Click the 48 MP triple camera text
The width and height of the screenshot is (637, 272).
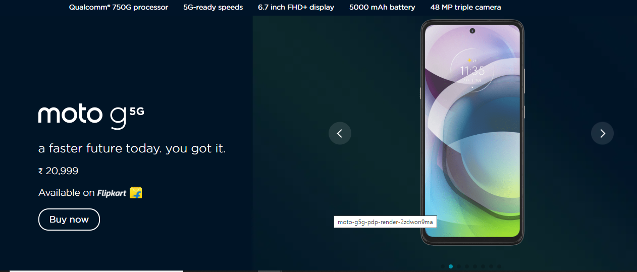(x=466, y=8)
